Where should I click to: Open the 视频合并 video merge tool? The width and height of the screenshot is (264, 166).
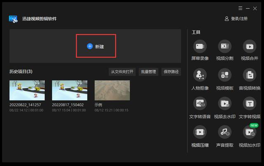(x=250, y=46)
